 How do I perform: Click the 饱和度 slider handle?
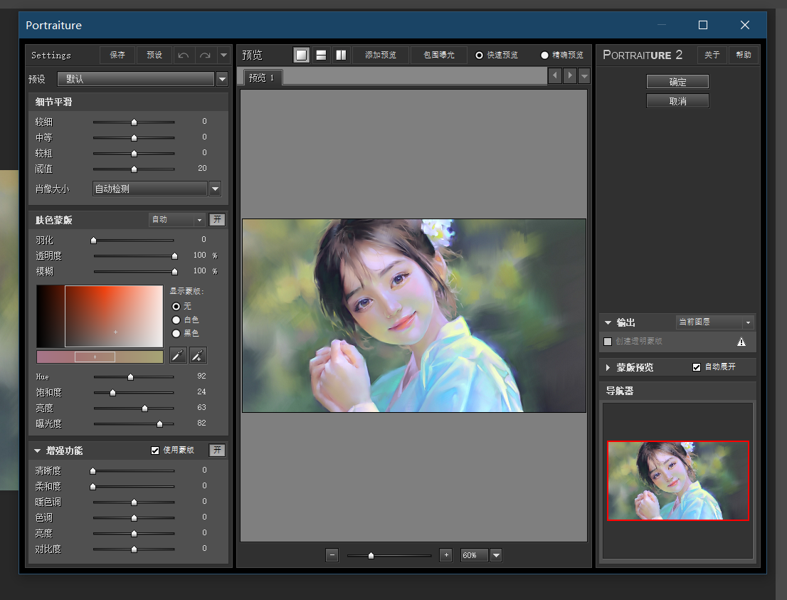[112, 393]
